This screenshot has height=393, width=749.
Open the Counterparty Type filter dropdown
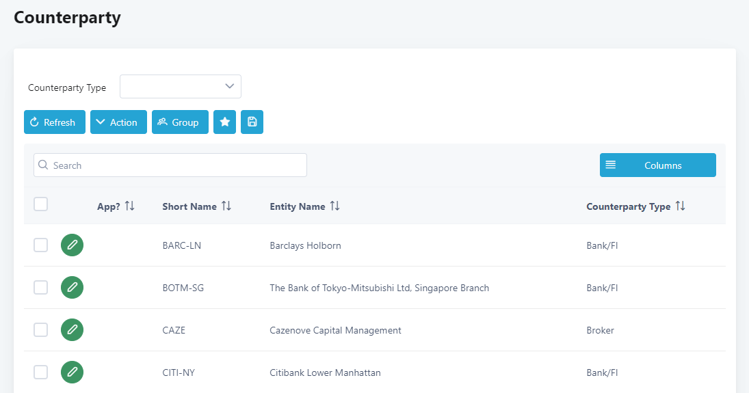[x=181, y=86]
